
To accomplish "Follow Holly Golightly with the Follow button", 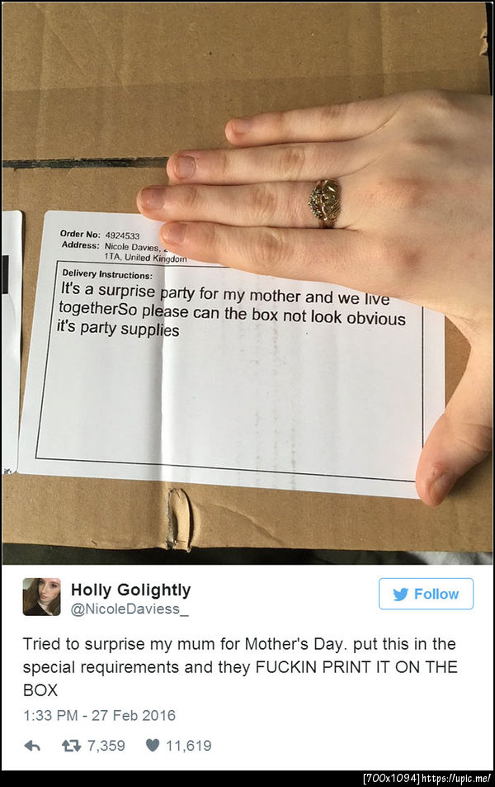I will point(426,594).
